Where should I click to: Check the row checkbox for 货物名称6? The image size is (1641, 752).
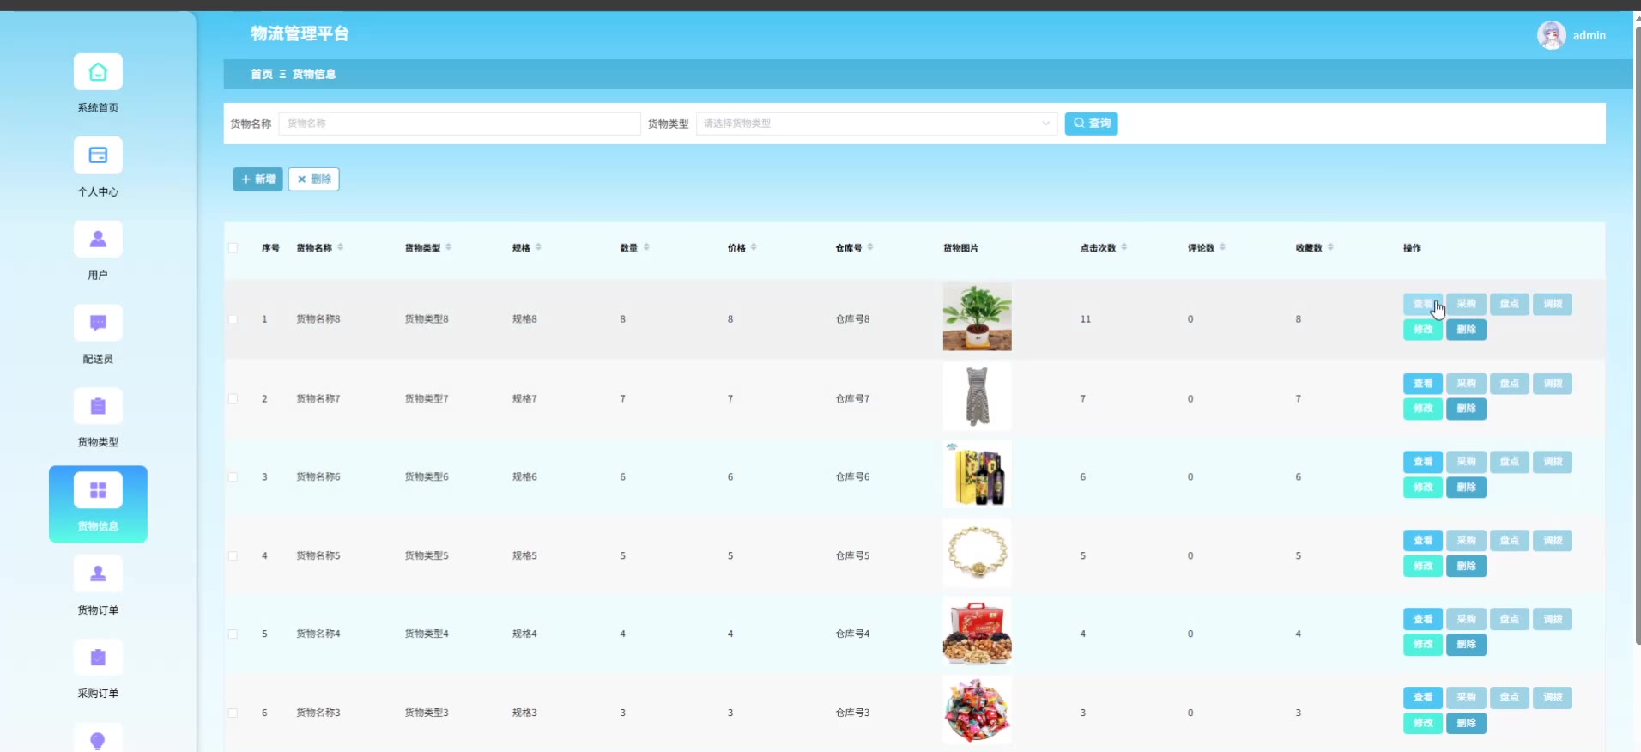(233, 477)
